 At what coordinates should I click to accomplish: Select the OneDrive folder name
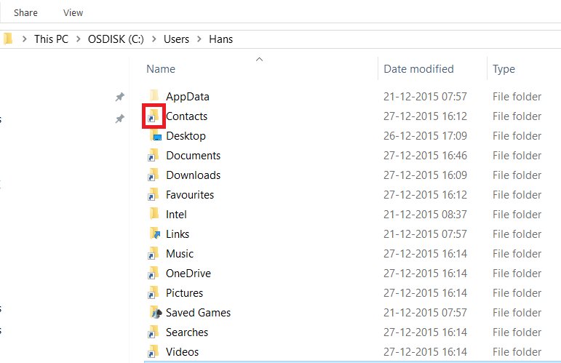click(x=188, y=274)
